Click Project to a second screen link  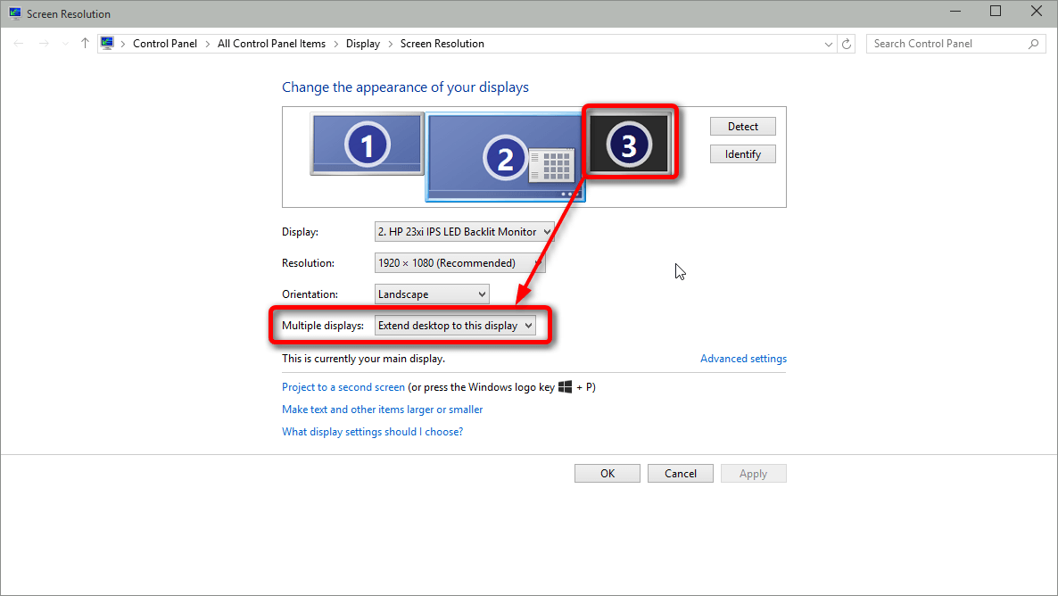click(x=343, y=387)
